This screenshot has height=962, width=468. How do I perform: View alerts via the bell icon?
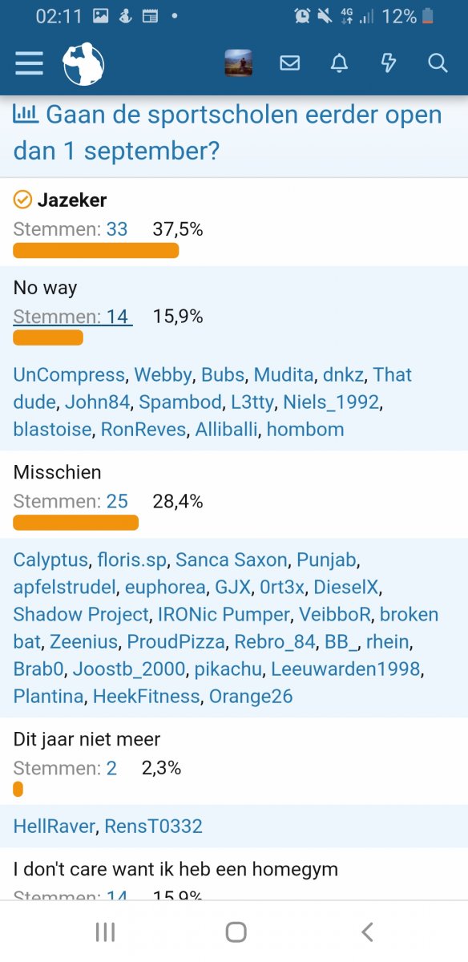coord(339,63)
